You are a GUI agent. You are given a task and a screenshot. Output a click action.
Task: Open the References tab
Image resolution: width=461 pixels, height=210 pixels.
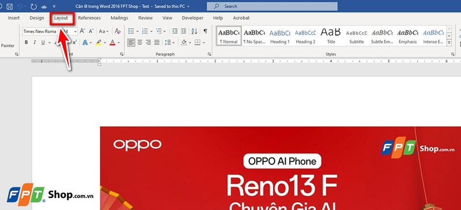point(89,18)
